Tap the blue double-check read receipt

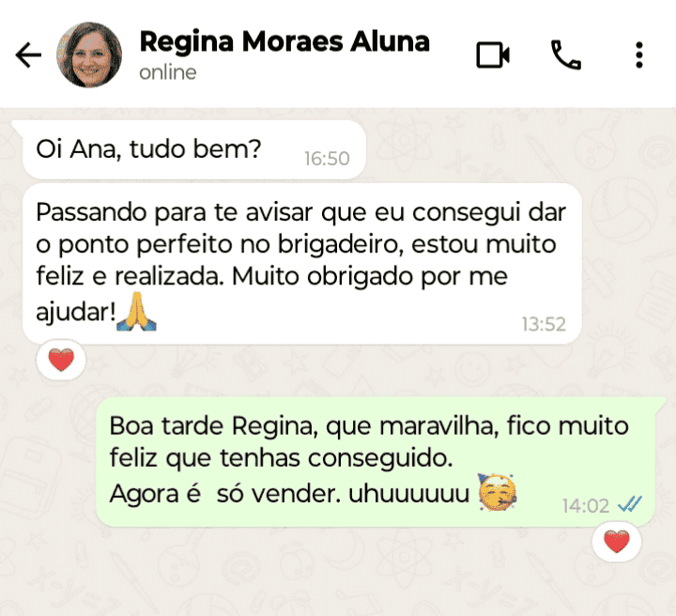tap(630, 503)
